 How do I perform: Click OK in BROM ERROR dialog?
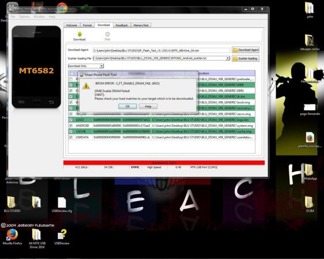(x=127, y=106)
